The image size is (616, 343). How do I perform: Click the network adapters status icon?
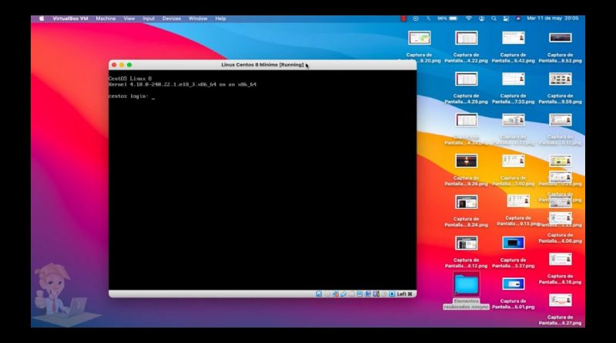point(336,294)
